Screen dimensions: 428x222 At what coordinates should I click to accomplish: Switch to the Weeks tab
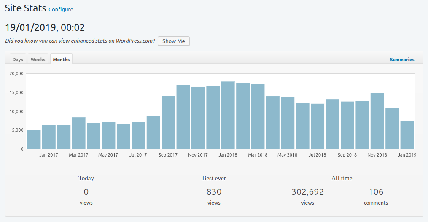(x=38, y=60)
